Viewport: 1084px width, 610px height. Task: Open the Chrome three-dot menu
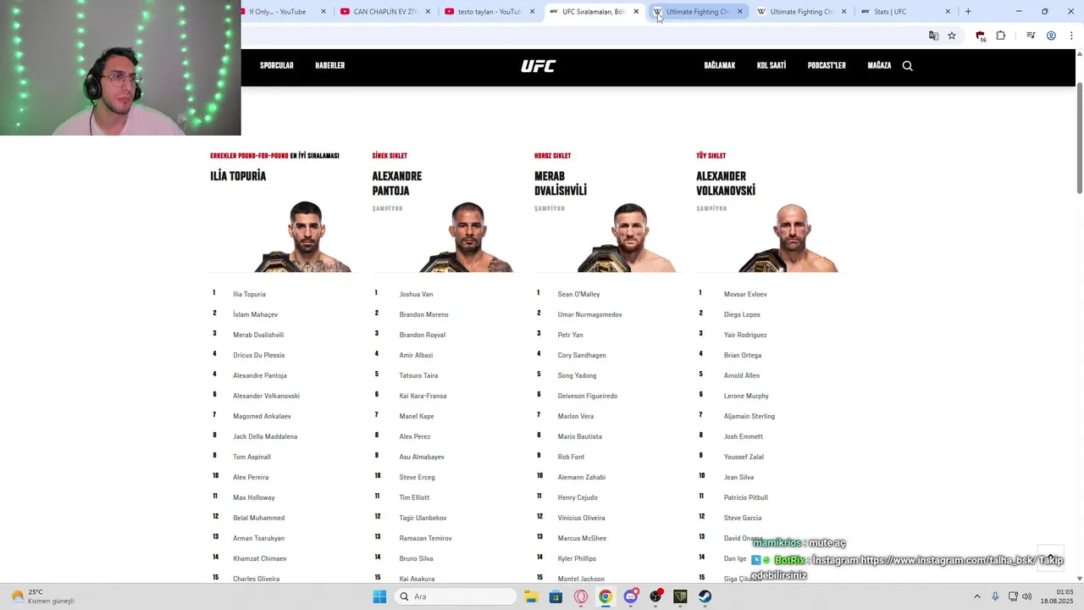1071,36
